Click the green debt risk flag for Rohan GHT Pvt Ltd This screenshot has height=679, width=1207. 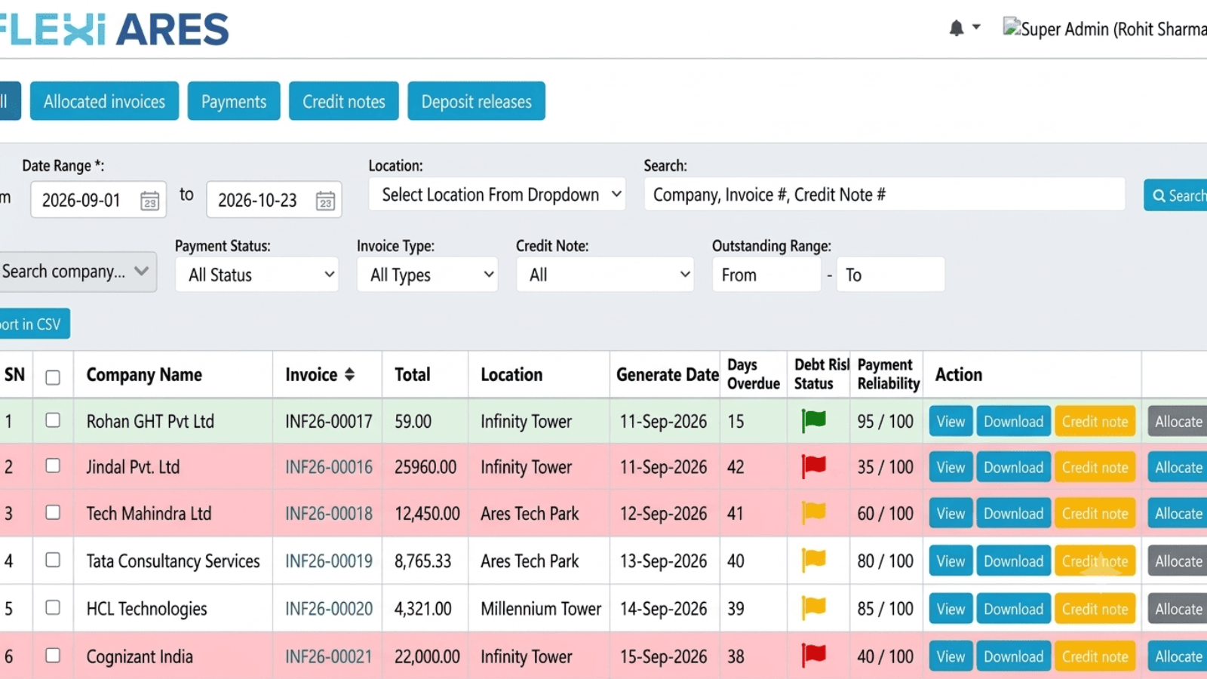pos(813,420)
